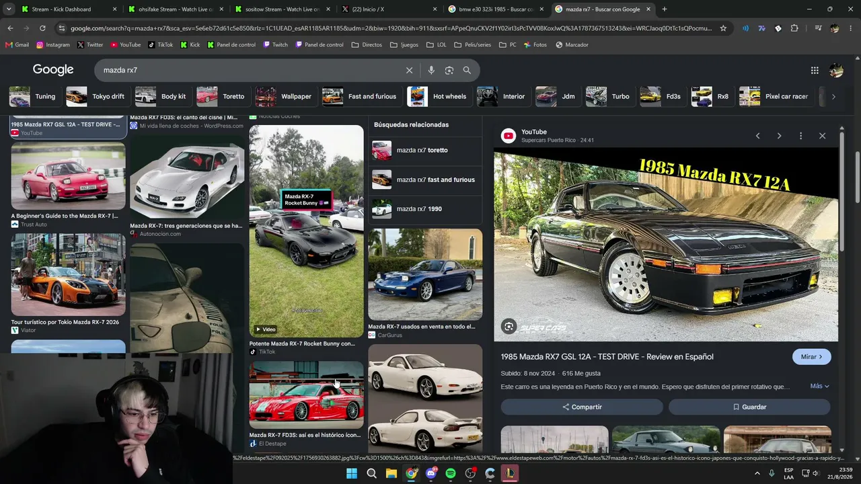Screen dimensions: 861x484
Task: Click the Mirar button for the video
Action: (811, 357)
